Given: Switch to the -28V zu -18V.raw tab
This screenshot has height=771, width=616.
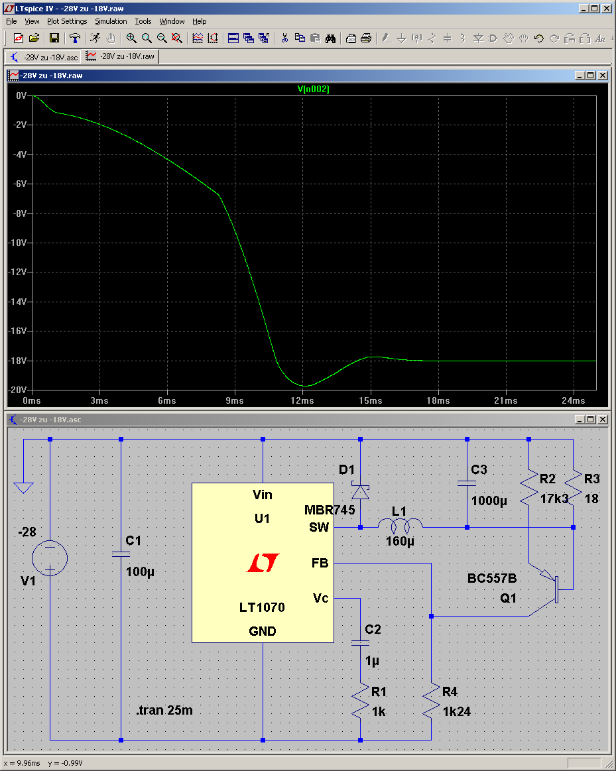Looking at the screenshot, I should coord(121,56).
